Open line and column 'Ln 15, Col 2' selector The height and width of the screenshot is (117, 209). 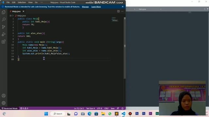pyautogui.click(x=79, y=108)
